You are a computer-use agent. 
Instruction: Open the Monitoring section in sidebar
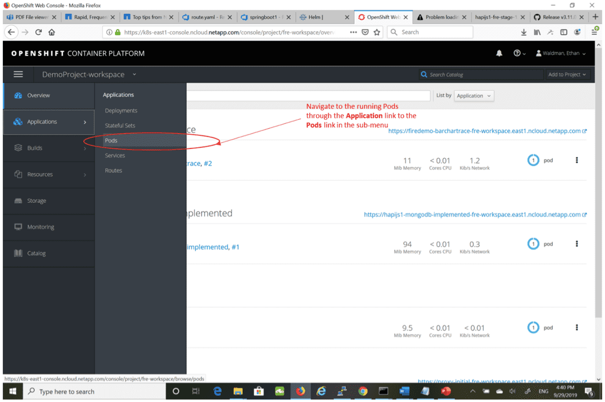pyautogui.click(x=41, y=227)
